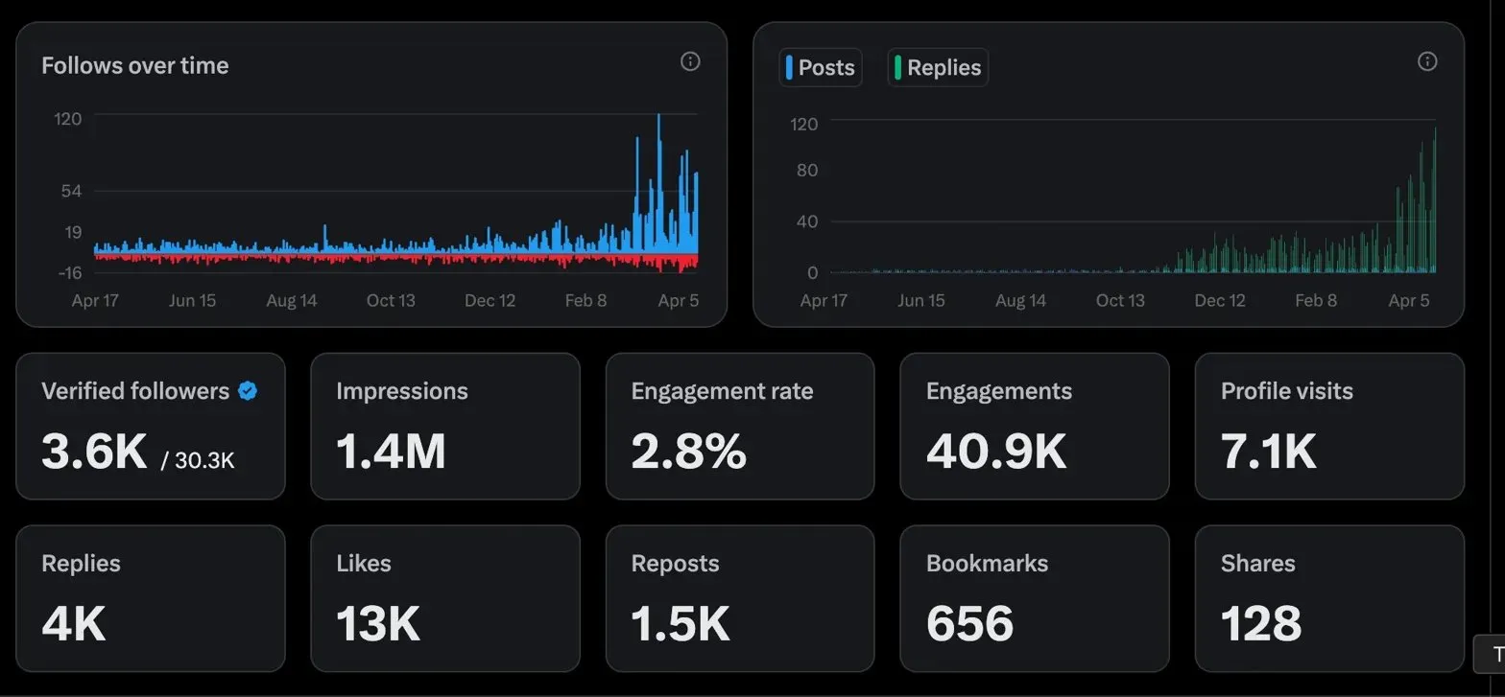1505x697 pixels.
Task: Toggle visibility of Posts data series
Action: click(820, 67)
